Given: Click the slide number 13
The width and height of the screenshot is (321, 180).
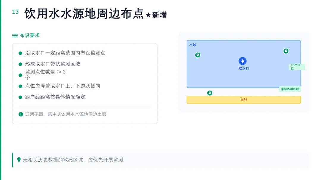Looking at the screenshot, I should point(15,12).
